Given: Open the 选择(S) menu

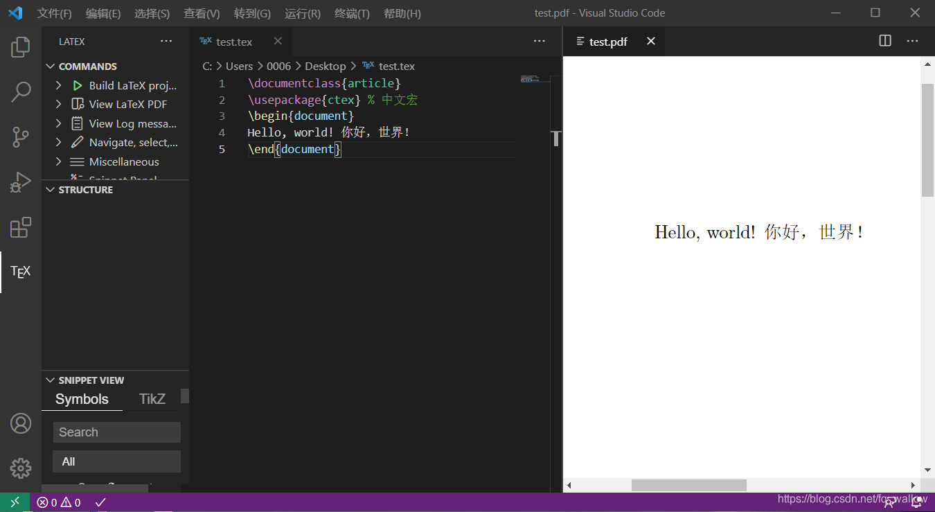Looking at the screenshot, I should [x=152, y=13].
